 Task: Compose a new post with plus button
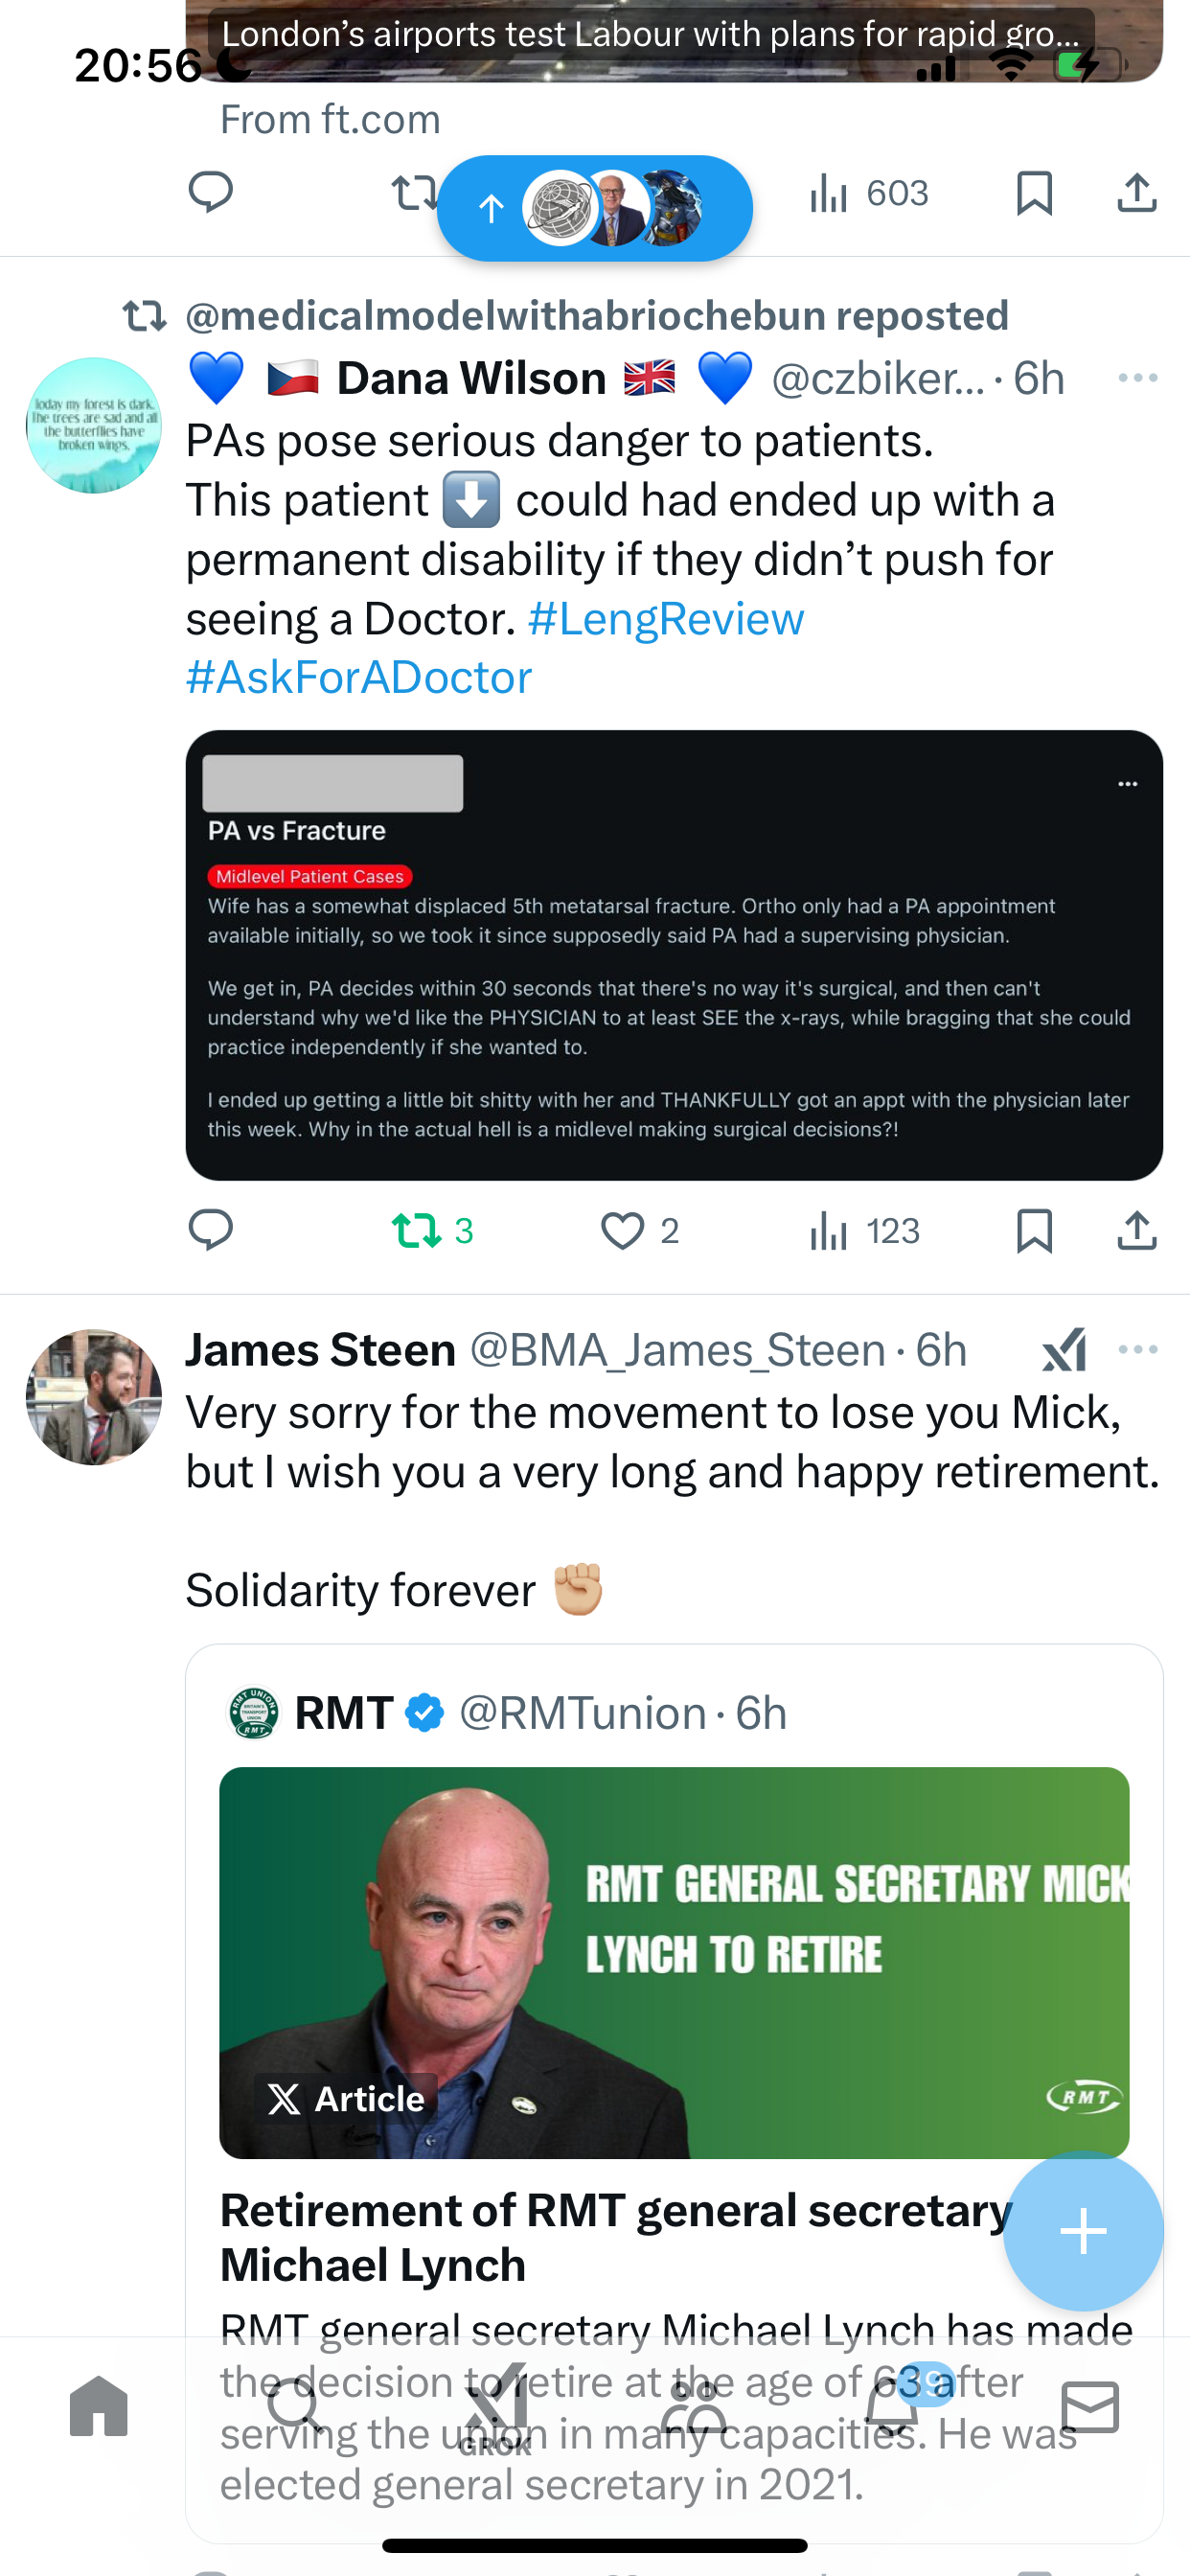click(1083, 2231)
